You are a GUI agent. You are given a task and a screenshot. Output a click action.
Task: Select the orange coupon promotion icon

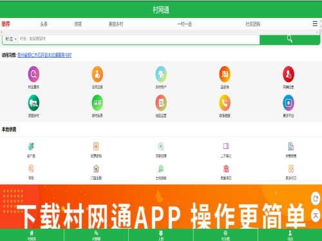[x=96, y=147]
